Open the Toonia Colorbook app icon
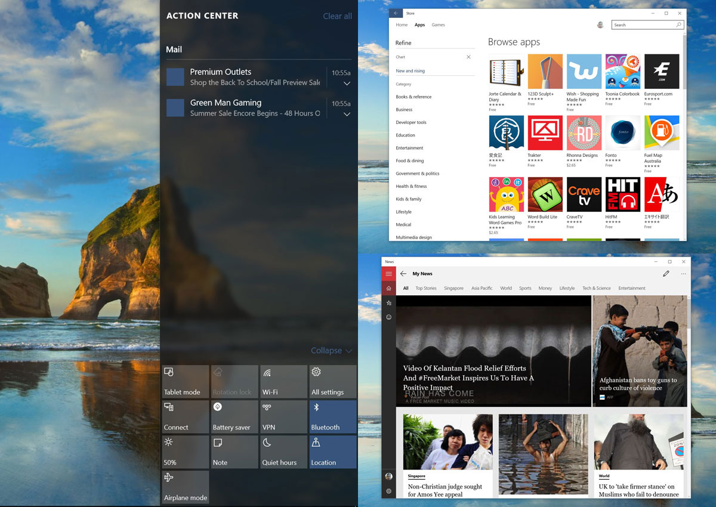 (x=623, y=72)
